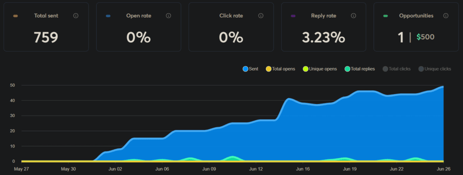Screen dimensions: 463x175
Task: Click the info icon beside Open rate
Action: (x=168, y=16)
